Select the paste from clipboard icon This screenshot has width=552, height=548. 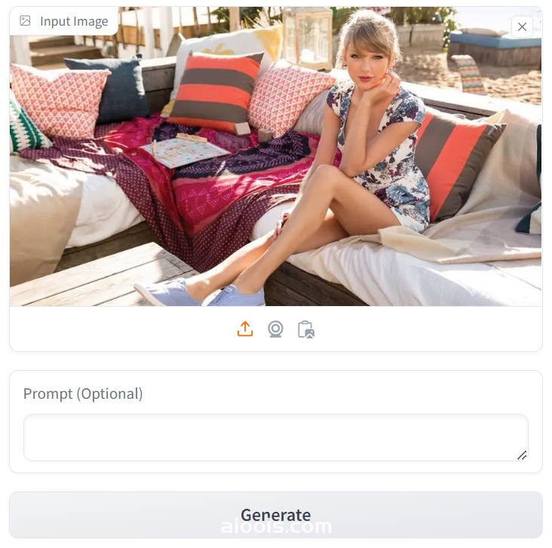[x=306, y=329]
